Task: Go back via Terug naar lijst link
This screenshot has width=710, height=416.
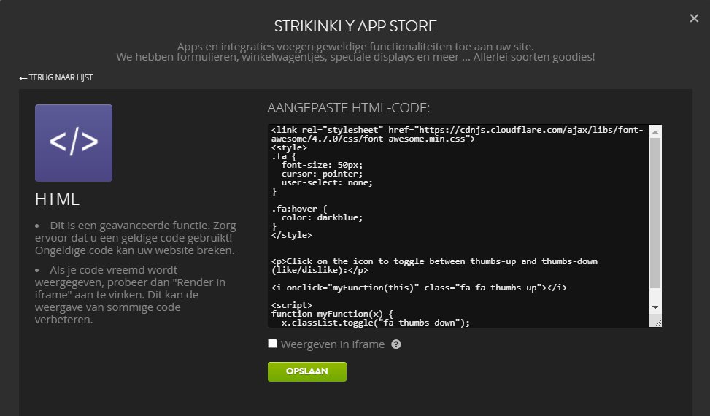Action: coord(56,77)
